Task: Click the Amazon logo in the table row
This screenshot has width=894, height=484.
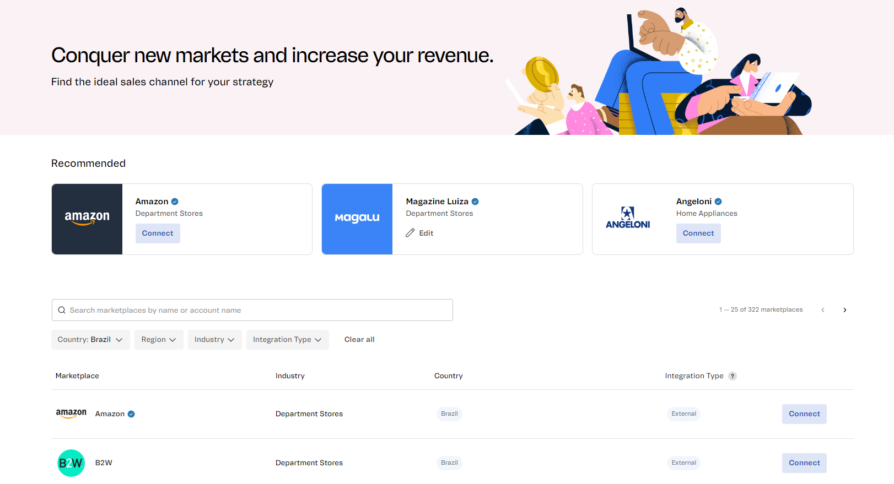Action: pos(71,414)
